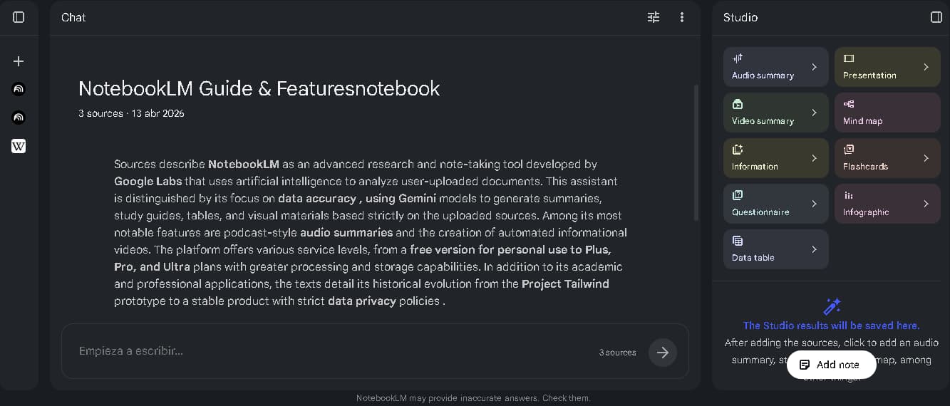
Task: Create Flashcards from sources
Action: click(x=877, y=158)
